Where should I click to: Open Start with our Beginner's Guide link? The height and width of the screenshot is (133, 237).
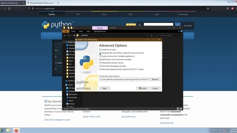(x=57, y=120)
